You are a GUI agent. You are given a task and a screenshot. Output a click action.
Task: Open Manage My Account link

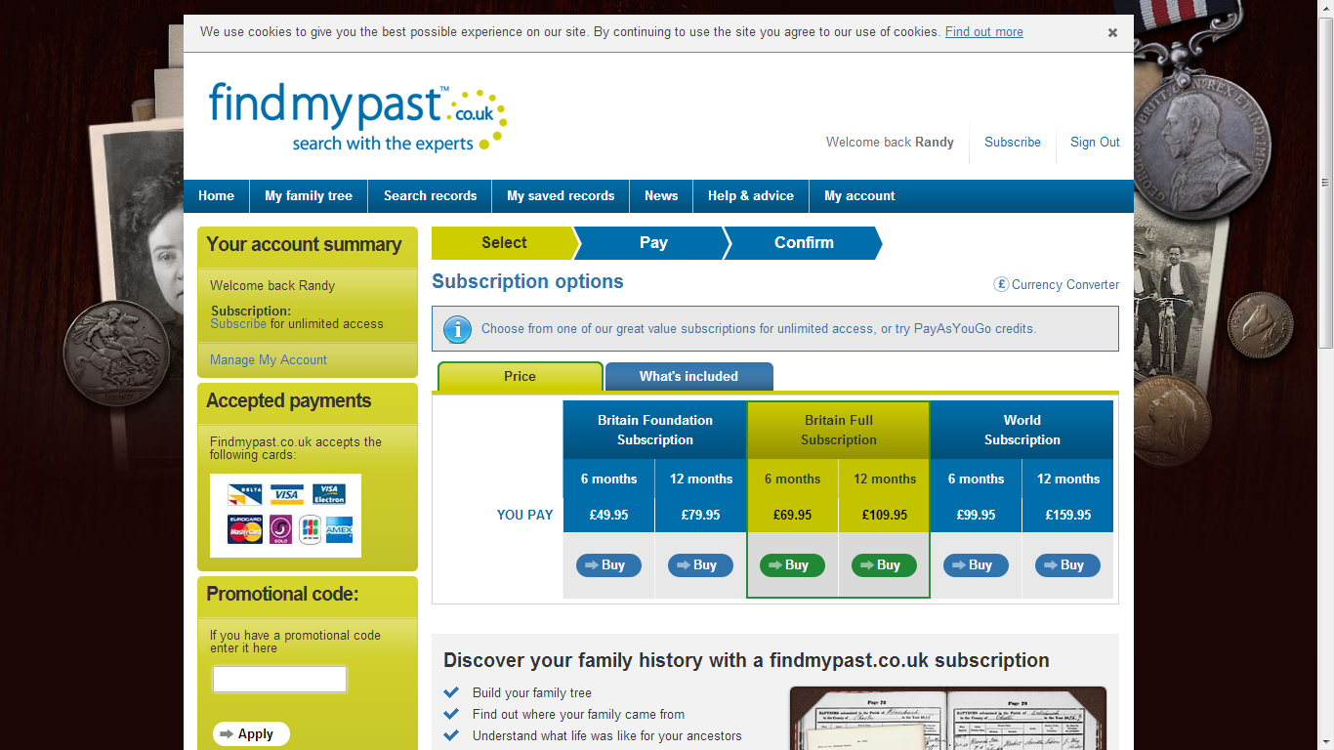(x=269, y=359)
